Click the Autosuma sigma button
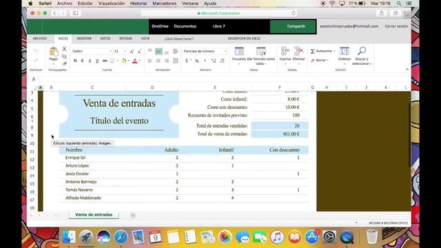441x248 pixels. [321, 51]
